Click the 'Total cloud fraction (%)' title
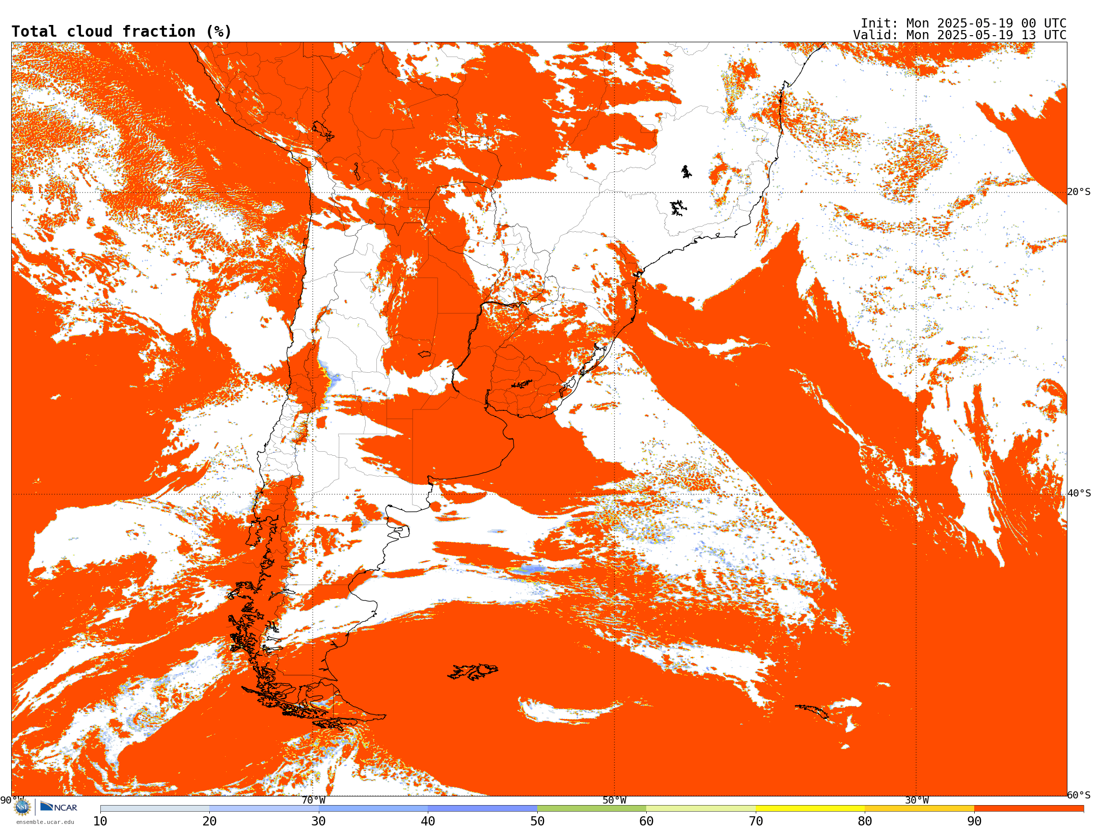1100x828 pixels. click(122, 32)
